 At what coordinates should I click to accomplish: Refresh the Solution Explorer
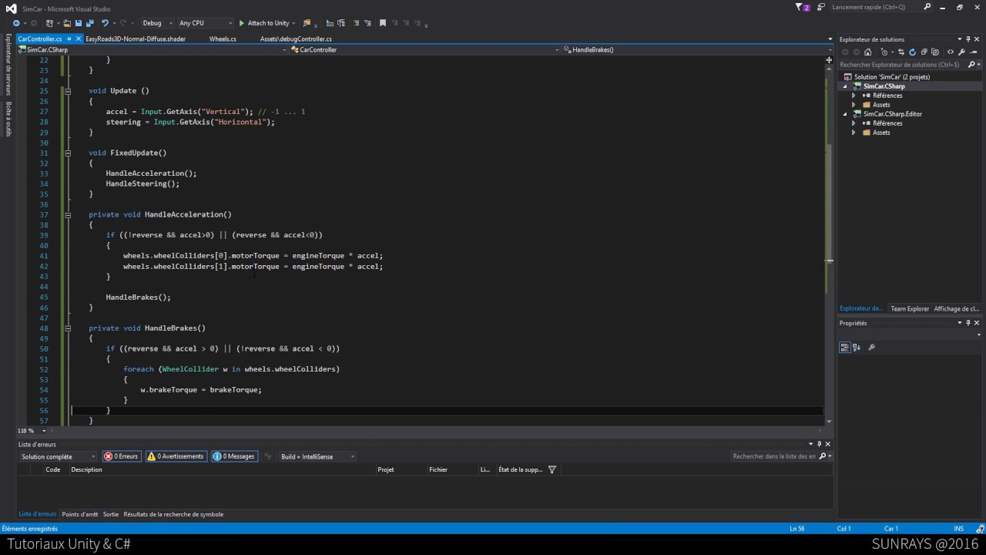[x=912, y=52]
